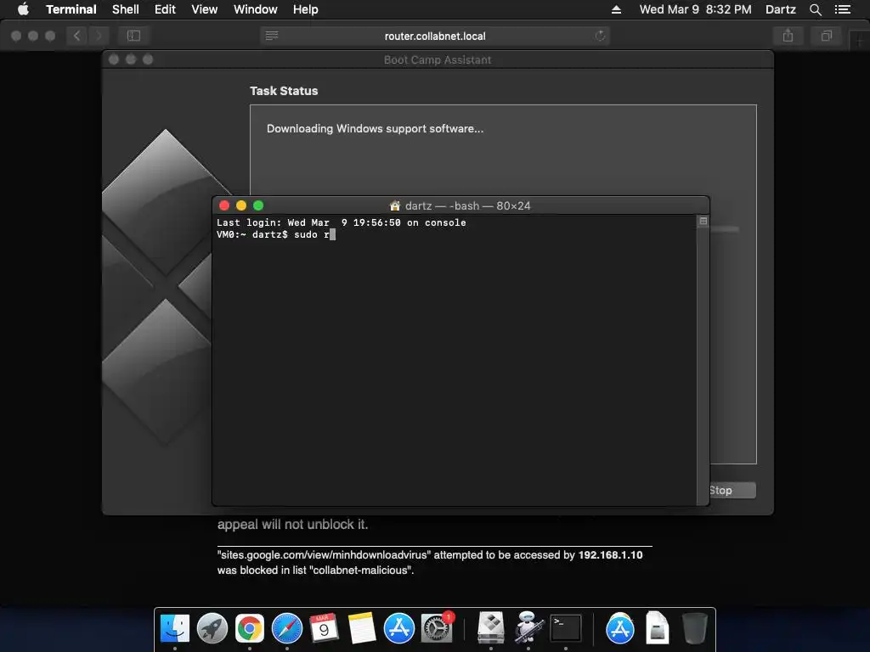Open System Preferences from the Dock
Screen dimensions: 870x652
point(437,628)
